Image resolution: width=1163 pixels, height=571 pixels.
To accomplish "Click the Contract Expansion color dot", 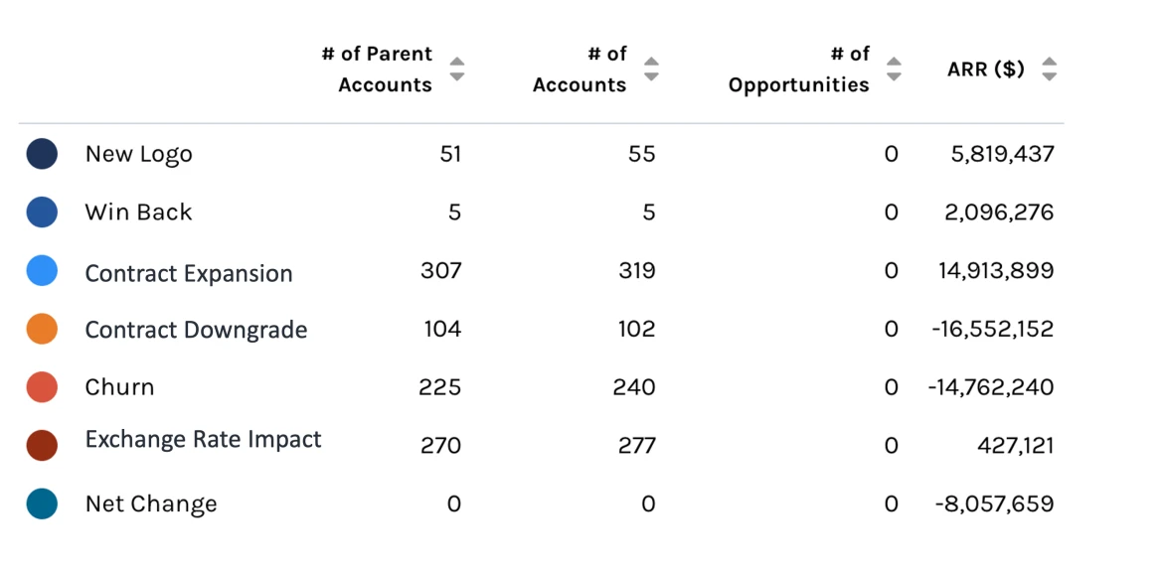I will (x=42, y=270).
